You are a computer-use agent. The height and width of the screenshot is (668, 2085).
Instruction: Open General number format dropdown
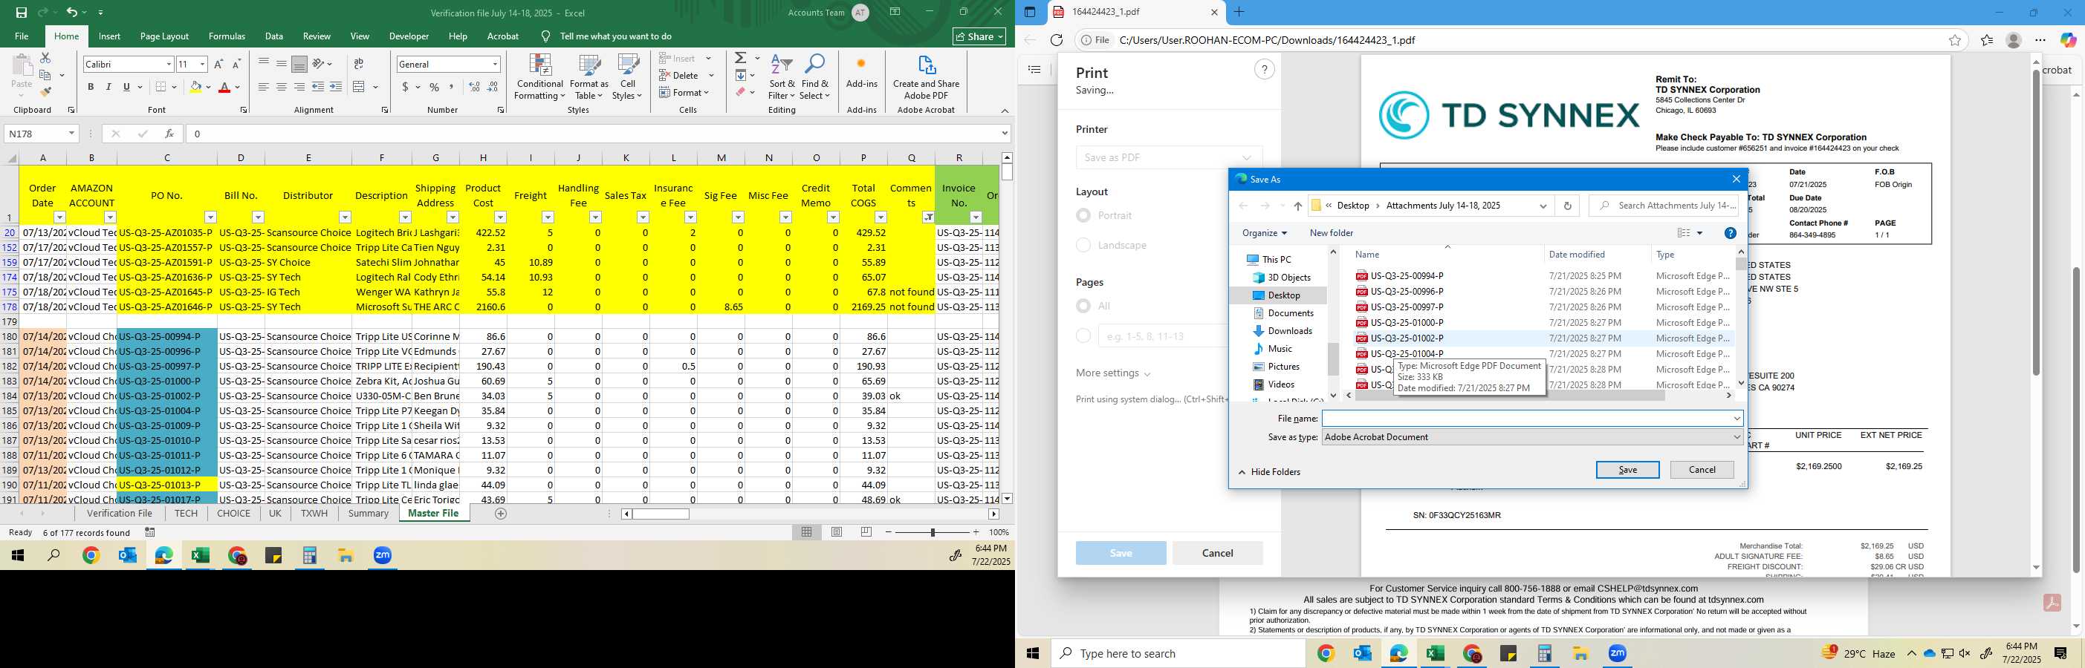(495, 64)
